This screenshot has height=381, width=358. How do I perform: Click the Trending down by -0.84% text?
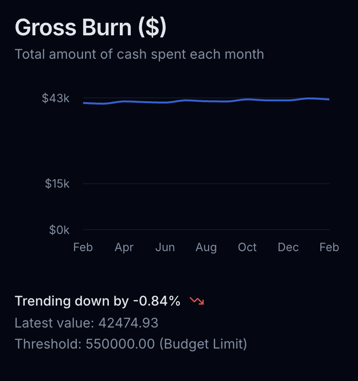point(98,301)
